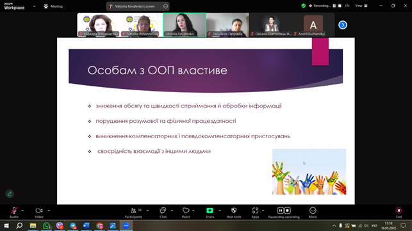This screenshot has width=412, height=231.
Task: Open the Meeting tab at the top
Action: tap(53, 6)
